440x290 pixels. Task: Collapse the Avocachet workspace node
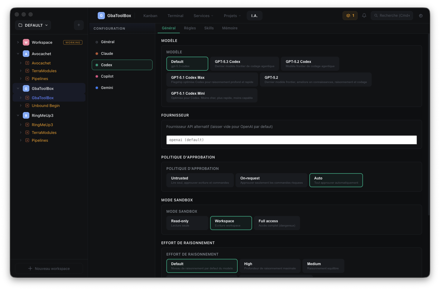tap(18, 54)
